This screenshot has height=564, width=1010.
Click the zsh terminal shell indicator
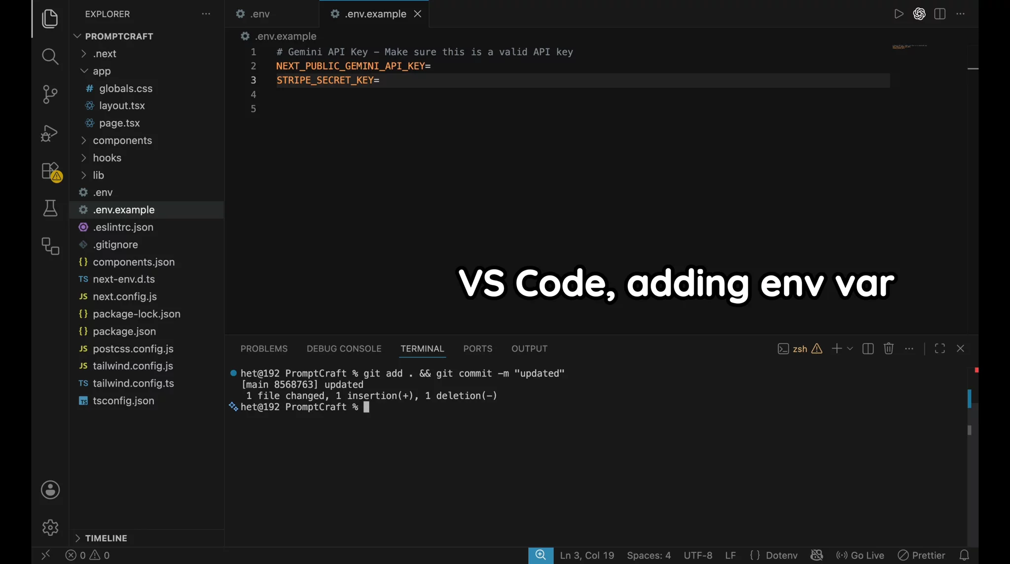pyautogui.click(x=793, y=349)
